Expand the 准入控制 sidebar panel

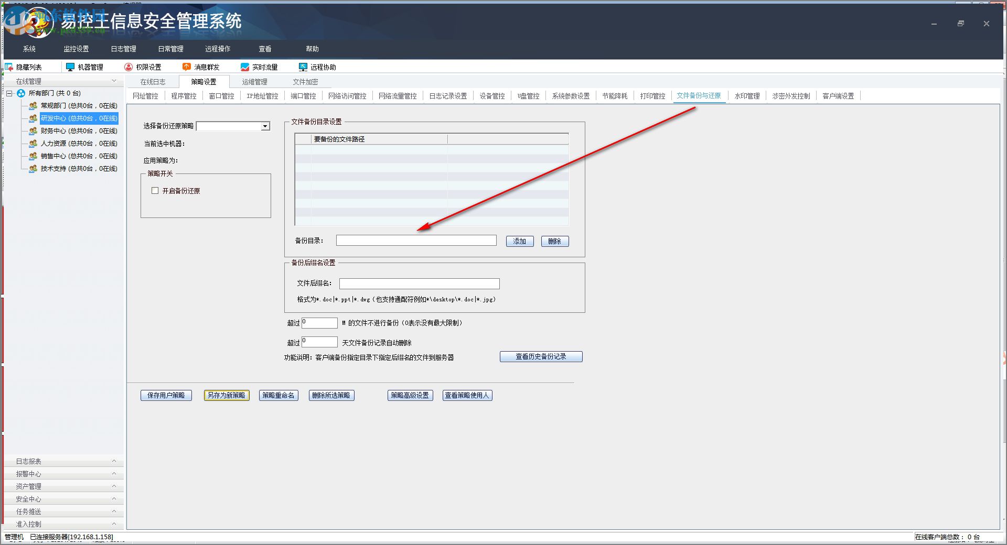tap(114, 524)
